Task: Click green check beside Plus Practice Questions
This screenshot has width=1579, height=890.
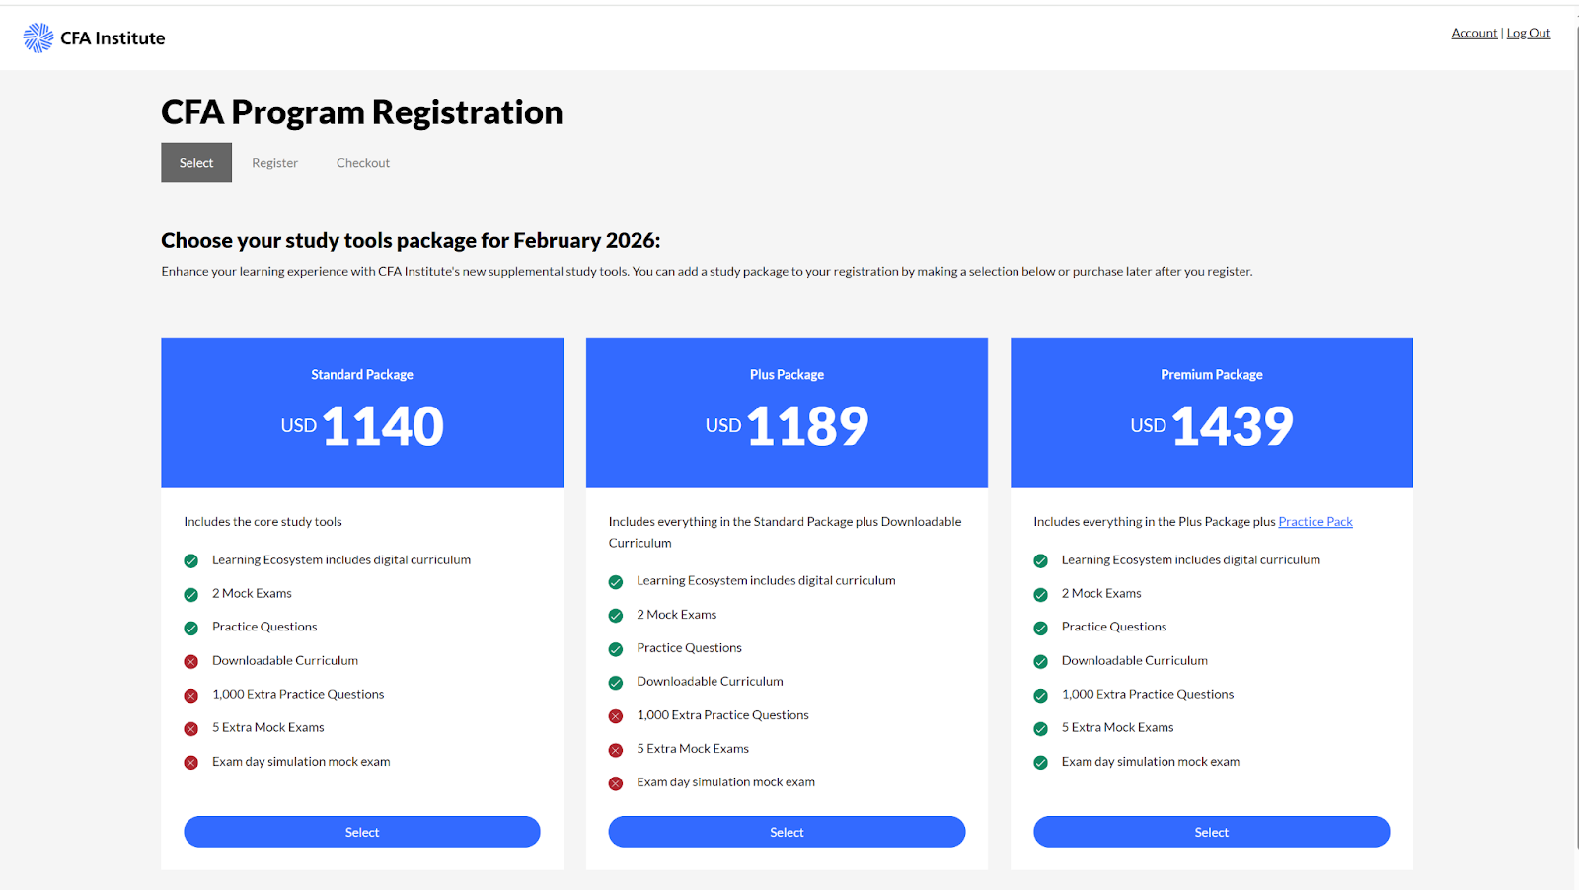Action: [616, 649]
